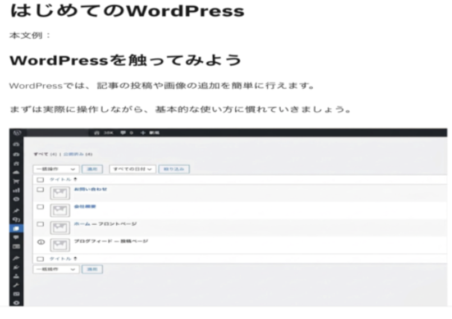
Task: Open the Plugins sidebar icon
Action: 16,267
